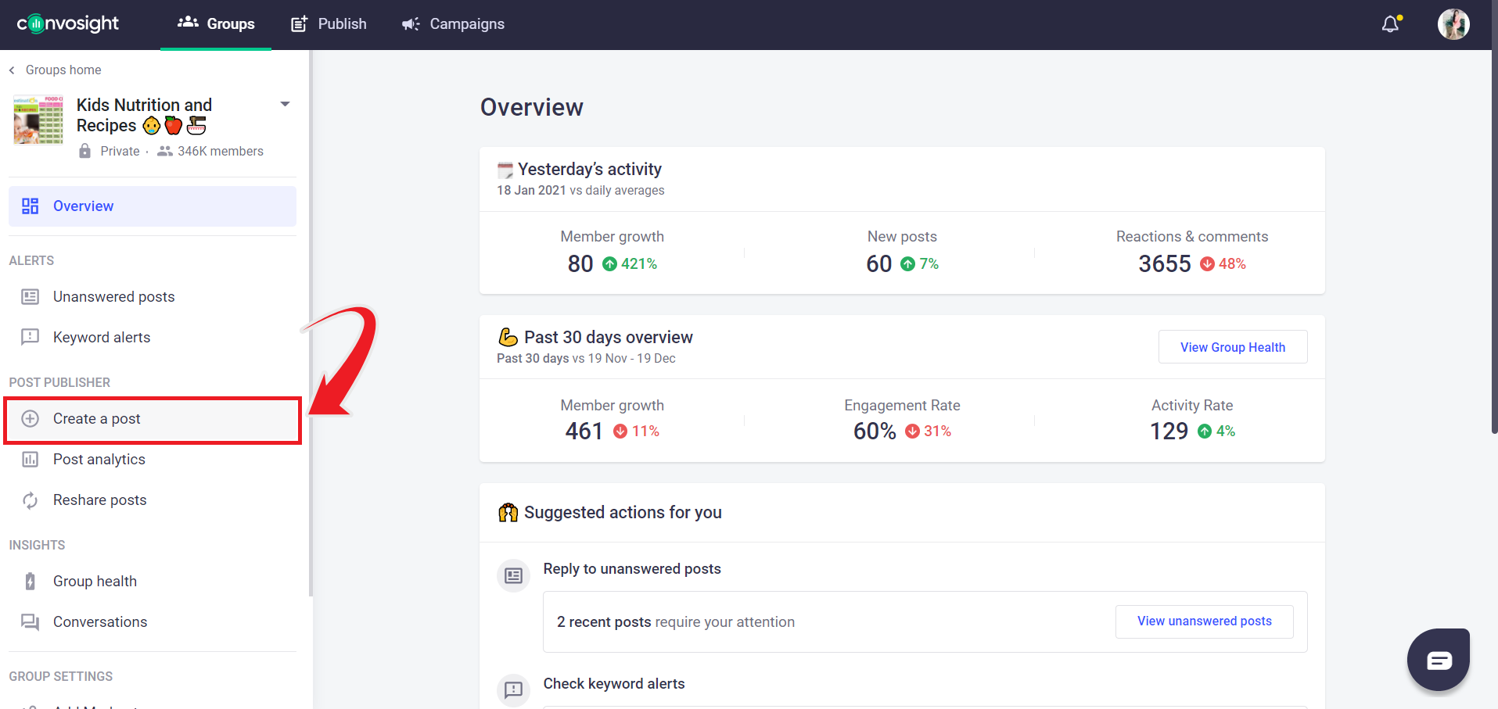Go back via Groups home link

(63, 70)
